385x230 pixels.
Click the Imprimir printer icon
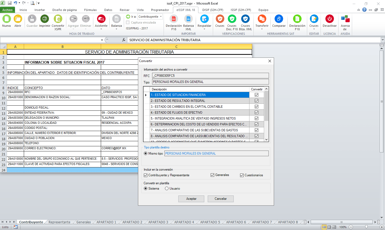coord(45,19)
